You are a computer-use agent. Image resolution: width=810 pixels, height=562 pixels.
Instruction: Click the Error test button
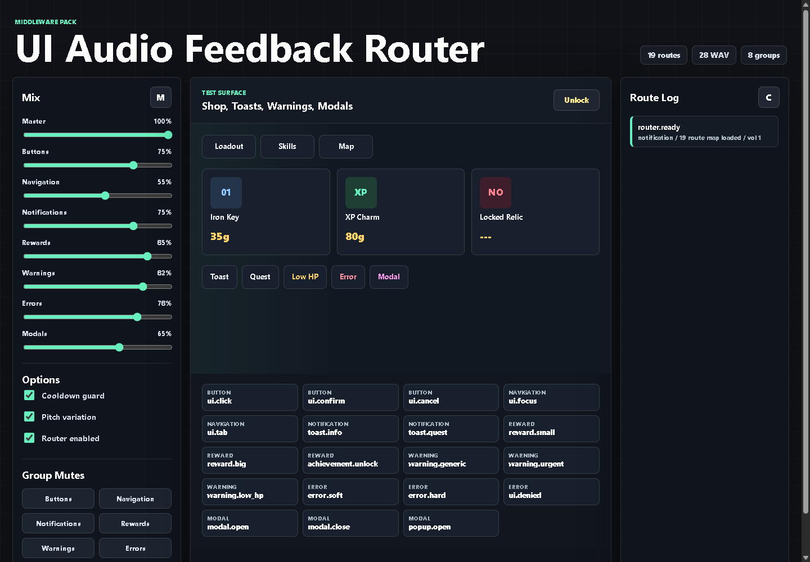coord(348,277)
